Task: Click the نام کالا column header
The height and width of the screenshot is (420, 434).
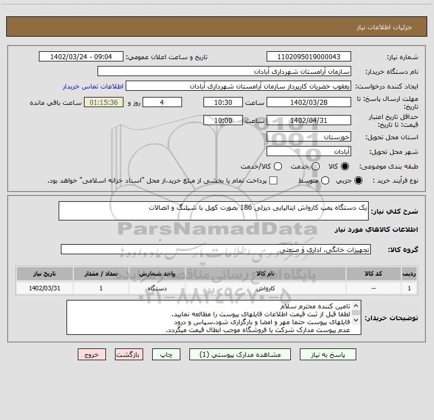Action: tap(265, 273)
